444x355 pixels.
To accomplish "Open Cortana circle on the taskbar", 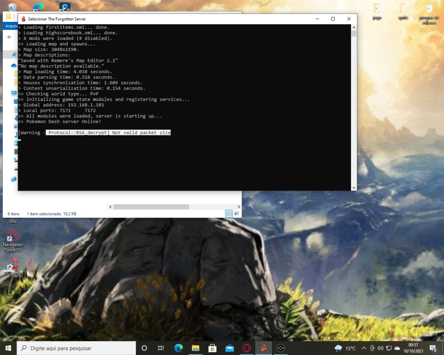I will coord(144,348).
